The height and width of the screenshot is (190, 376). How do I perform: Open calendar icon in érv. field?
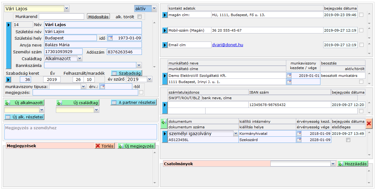[x=102, y=87]
